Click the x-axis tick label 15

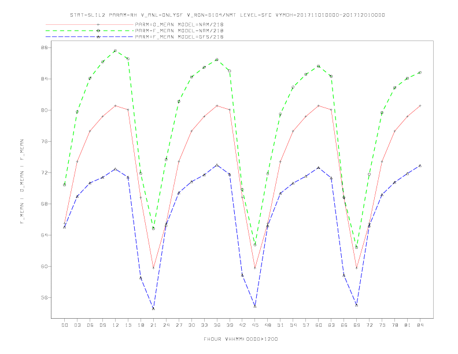(128, 325)
